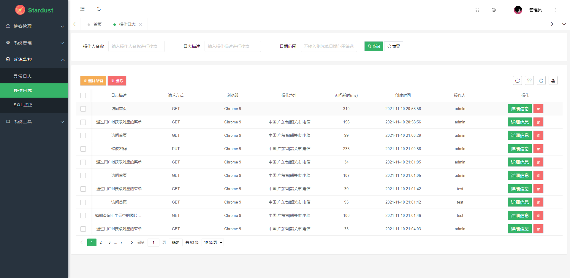Image resolution: width=570 pixels, height=278 pixels.
Task: Open the 10 条/页 page size dropdown
Action: tap(213, 242)
